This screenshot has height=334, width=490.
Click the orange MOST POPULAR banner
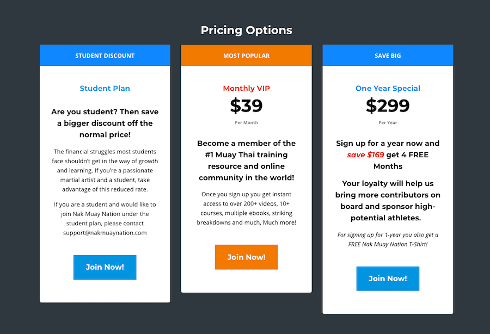pos(246,55)
